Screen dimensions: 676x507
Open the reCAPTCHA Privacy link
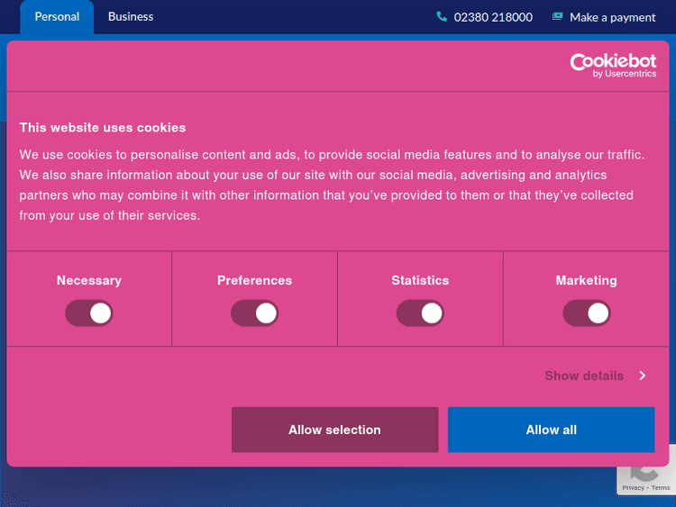[x=633, y=487]
